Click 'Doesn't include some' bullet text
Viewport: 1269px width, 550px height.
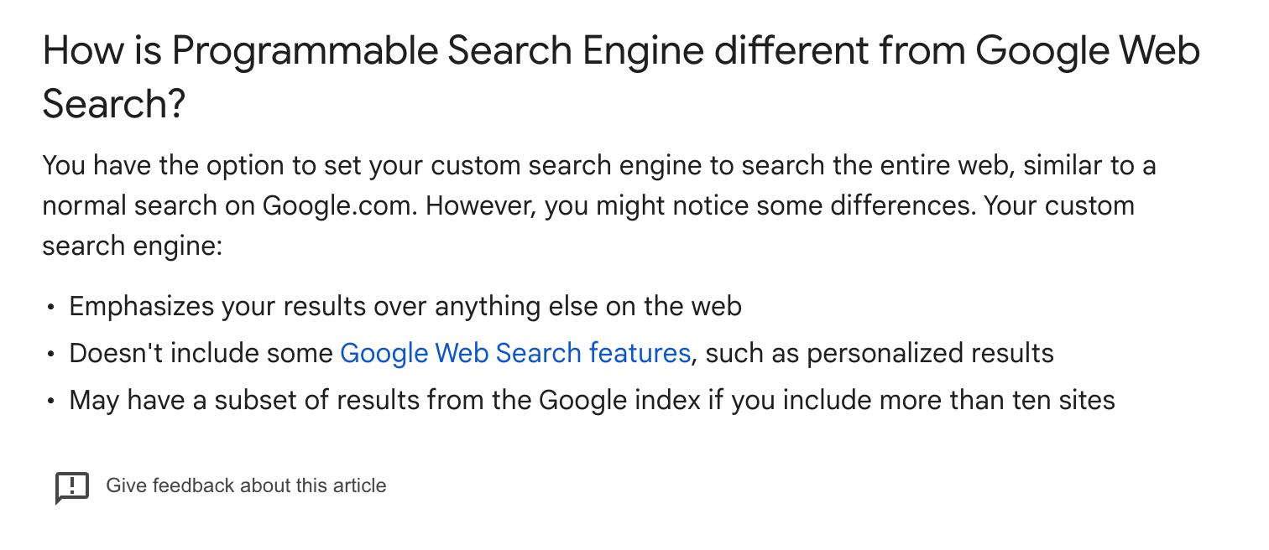[201, 353]
